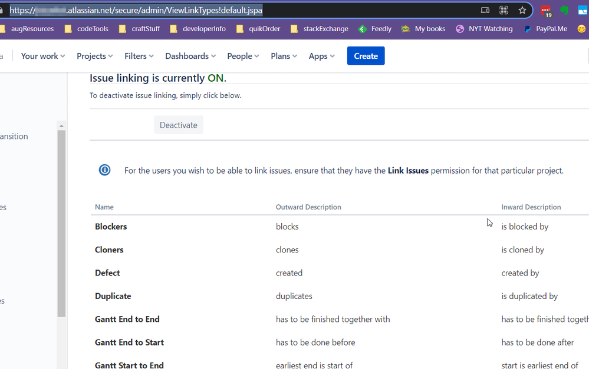Open the Projects dropdown
The image size is (589, 369).
(x=94, y=56)
